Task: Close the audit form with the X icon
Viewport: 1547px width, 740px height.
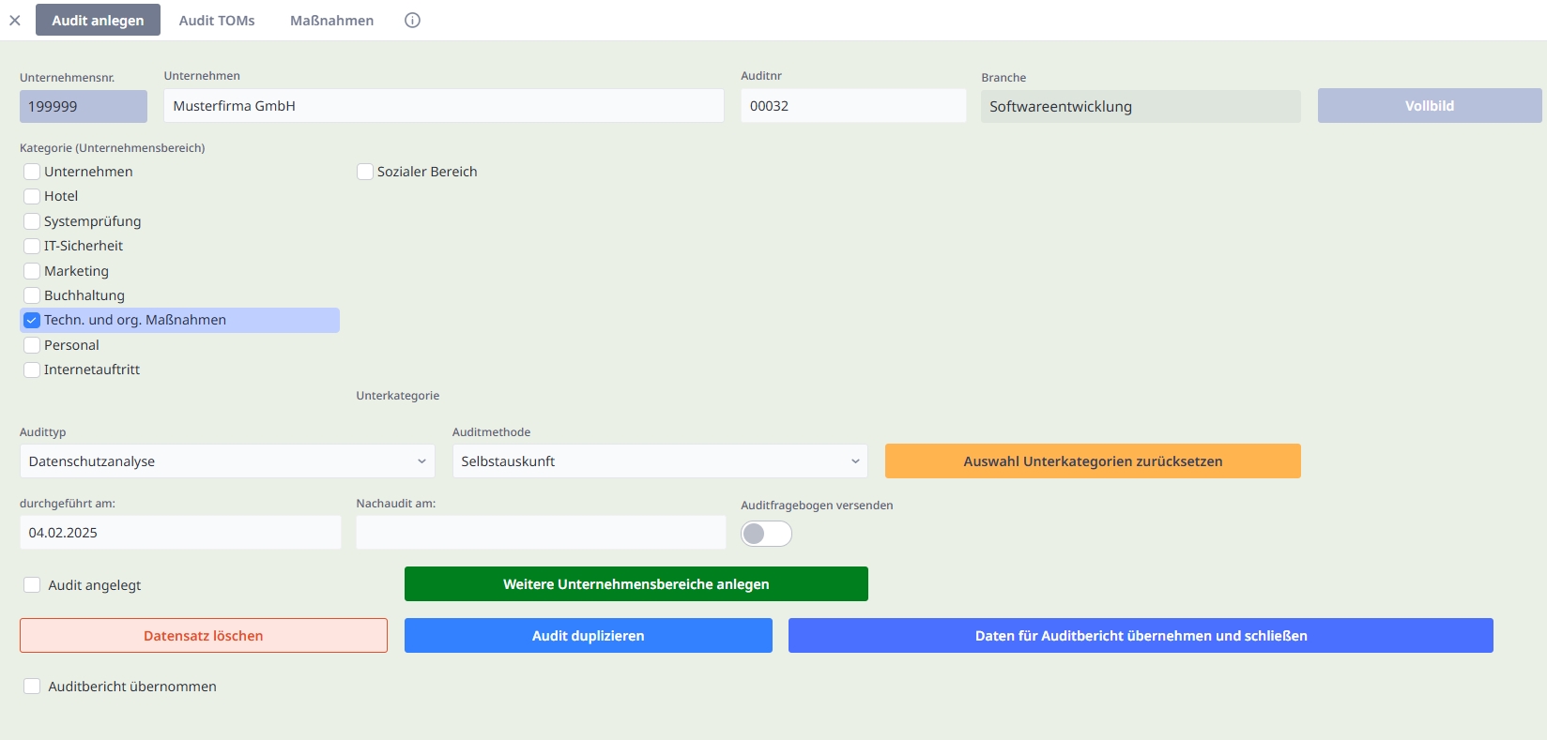Action: pyautogui.click(x=15, y=20)
